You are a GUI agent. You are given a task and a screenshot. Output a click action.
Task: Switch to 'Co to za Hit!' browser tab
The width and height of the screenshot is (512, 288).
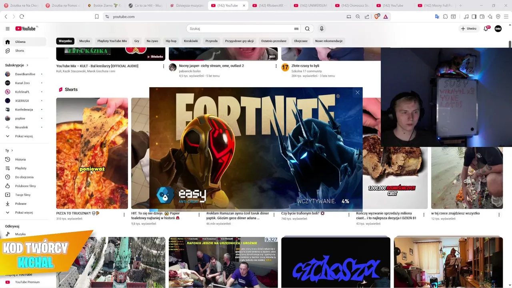click(x=146, y=6)
